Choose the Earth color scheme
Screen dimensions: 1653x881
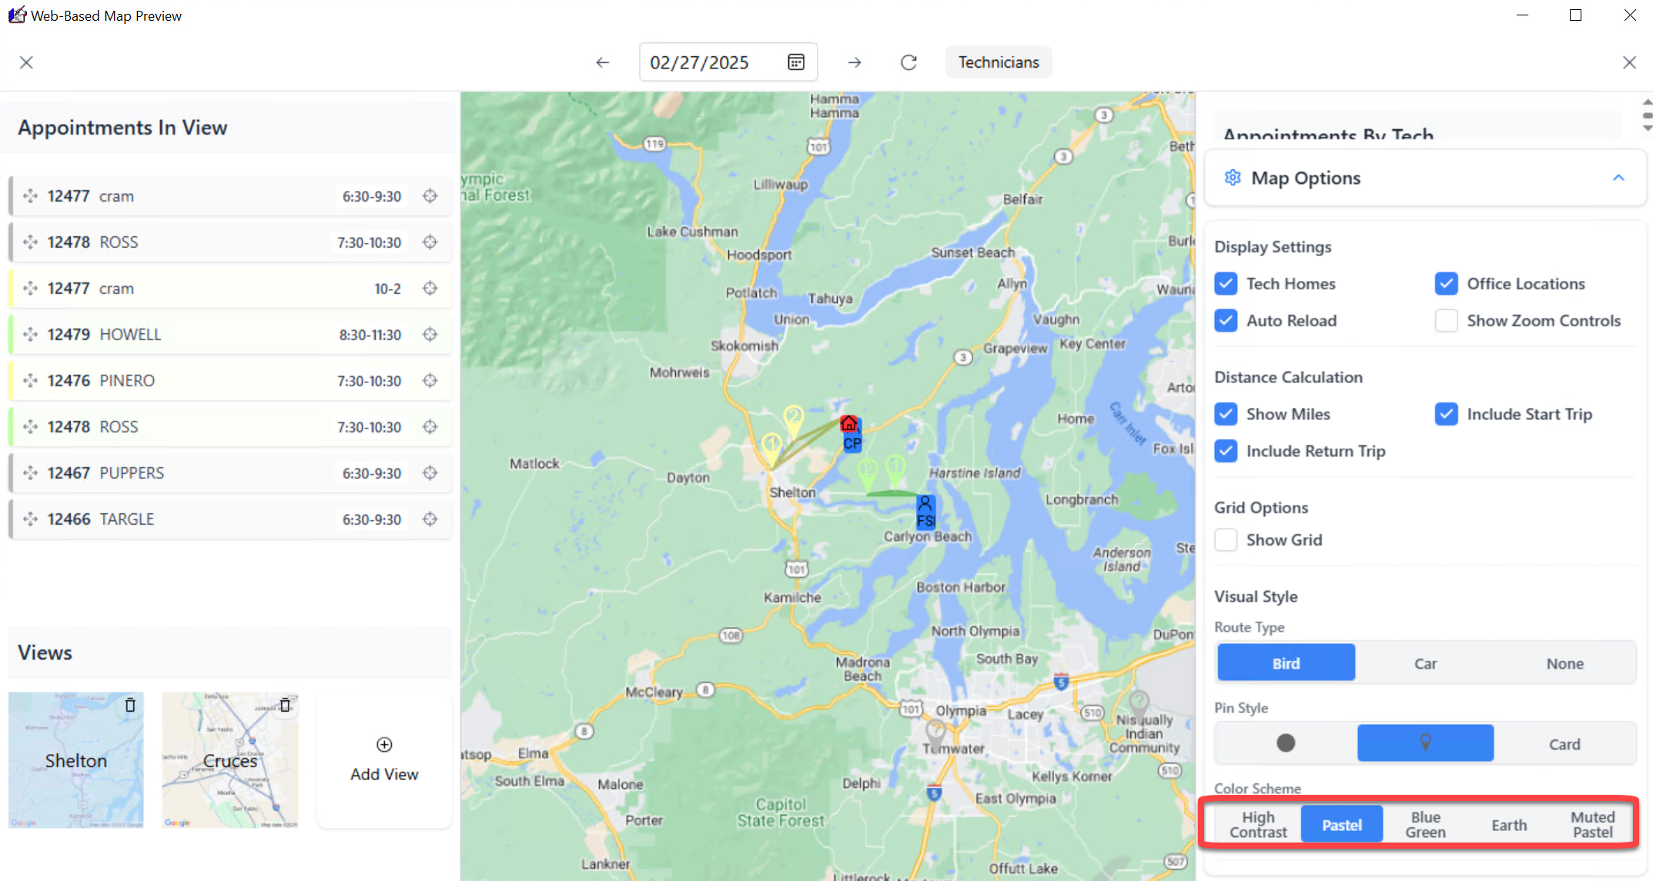click(1508, 825)
